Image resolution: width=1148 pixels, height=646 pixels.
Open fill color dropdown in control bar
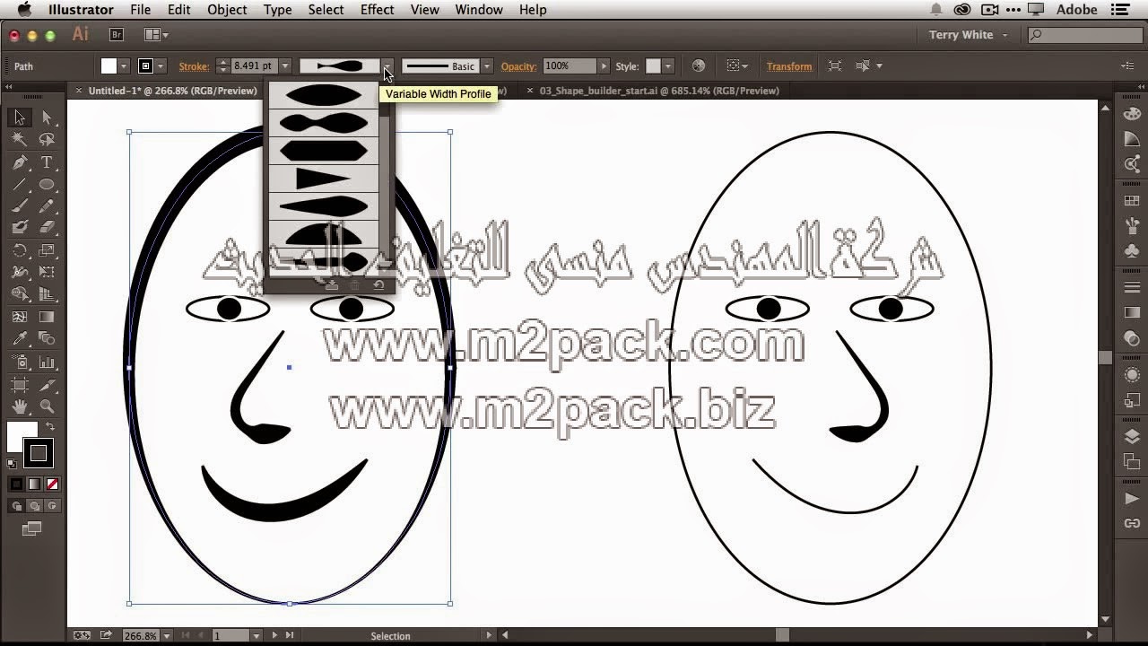tap(124, 66)
